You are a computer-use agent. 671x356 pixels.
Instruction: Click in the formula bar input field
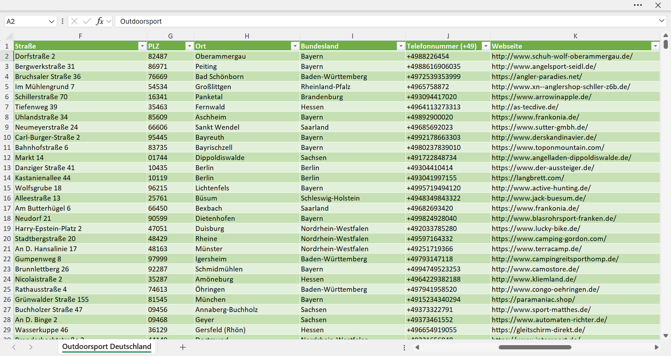(x=386, y=21)
